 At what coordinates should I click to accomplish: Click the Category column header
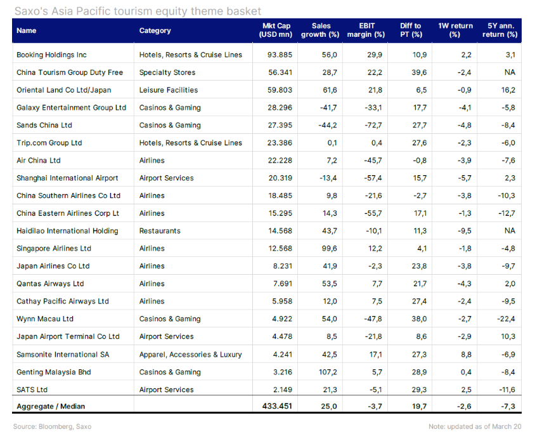coord(155,30)
